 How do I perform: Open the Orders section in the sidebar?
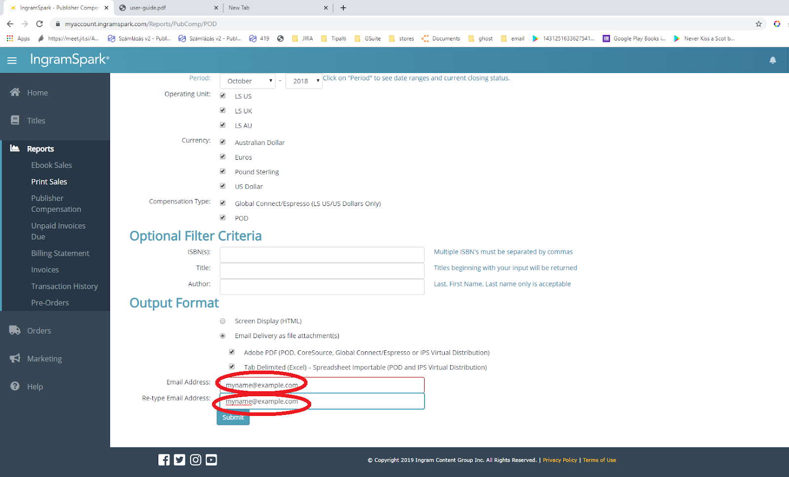[x=39, y=330]
